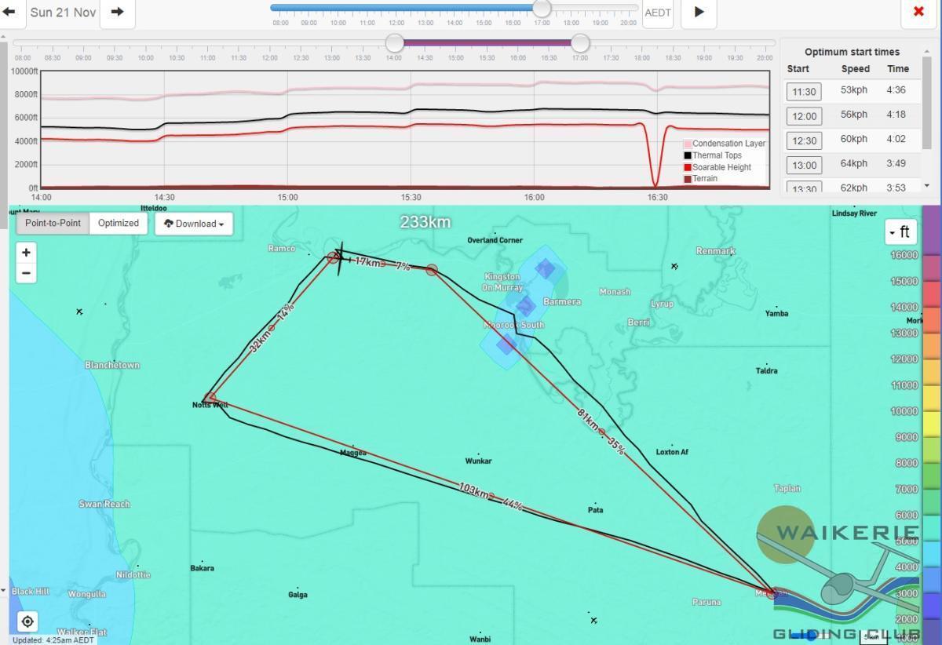
Task: Zoom out of the map
Action: coord(26,273)
